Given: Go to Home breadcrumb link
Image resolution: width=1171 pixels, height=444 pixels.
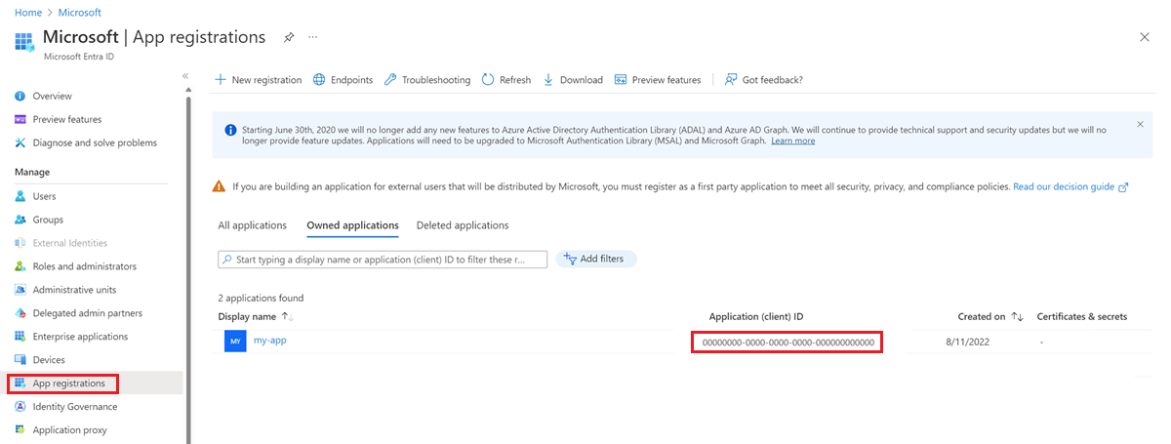Looking at the screenshot, I should pyautogui.click(x=28, y=13).
